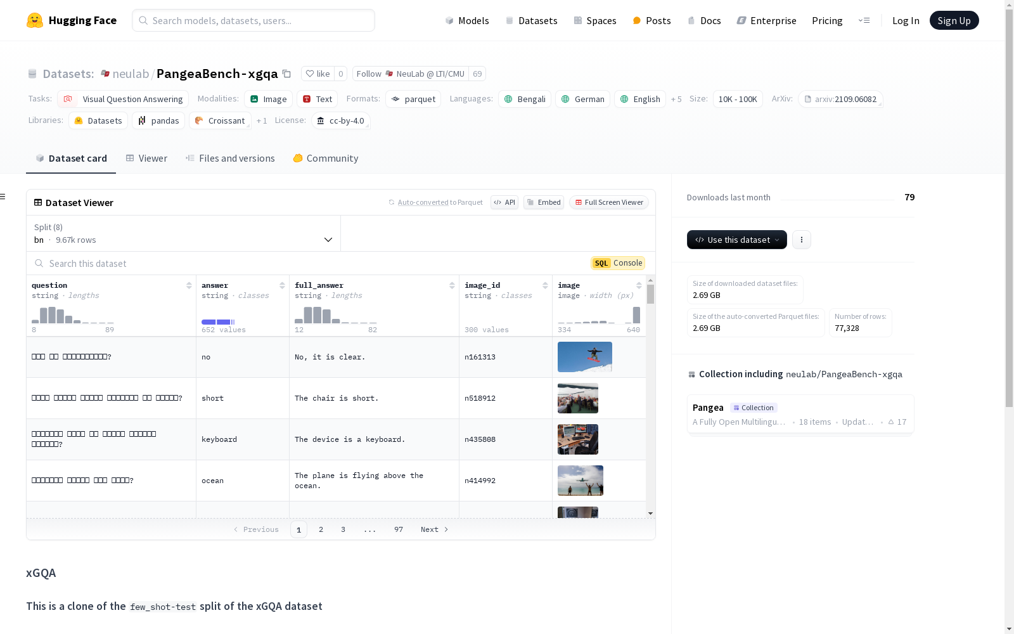
Task: Sort the image column
Action: (639, 285)
